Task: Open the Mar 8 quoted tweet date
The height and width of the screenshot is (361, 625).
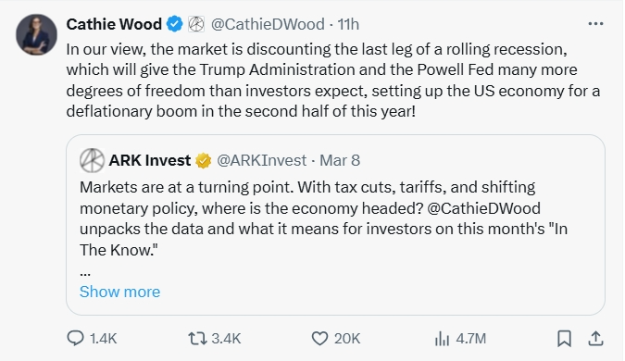Action: coord(340,160)
